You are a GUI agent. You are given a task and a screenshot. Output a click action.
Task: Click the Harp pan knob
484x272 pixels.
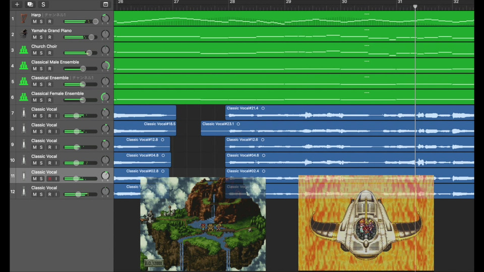pyautogui.click(x=105, y=19)
